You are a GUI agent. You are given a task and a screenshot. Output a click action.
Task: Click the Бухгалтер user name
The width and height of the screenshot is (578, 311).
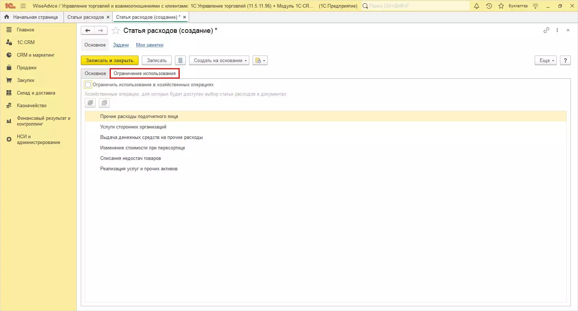click(518, 6)
